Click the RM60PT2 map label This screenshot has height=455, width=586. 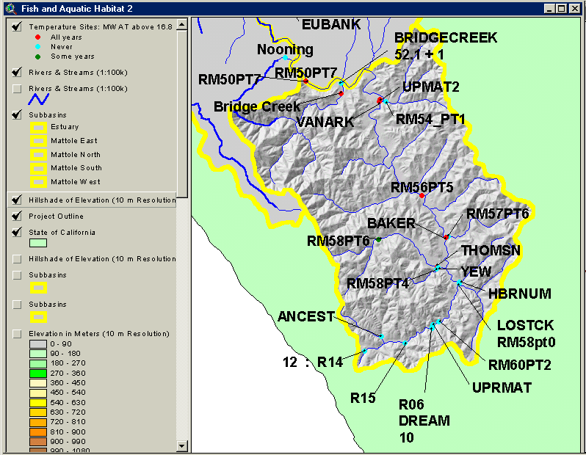(519, 365)
